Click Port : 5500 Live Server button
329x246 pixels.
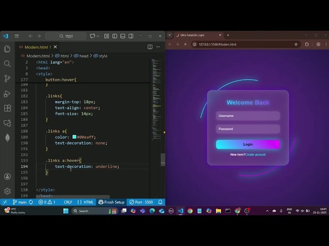[141, 202]
